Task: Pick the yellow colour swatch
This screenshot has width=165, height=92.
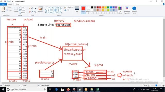Action: (105, 7)
